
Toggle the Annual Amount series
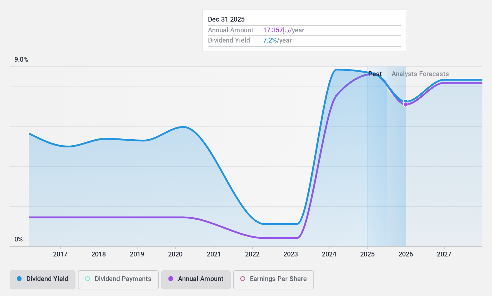[196, 280]
